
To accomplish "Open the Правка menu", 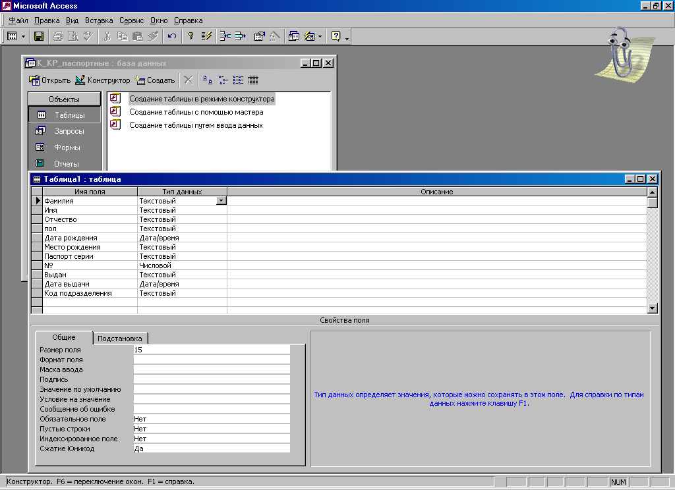I will click(47, 20).
